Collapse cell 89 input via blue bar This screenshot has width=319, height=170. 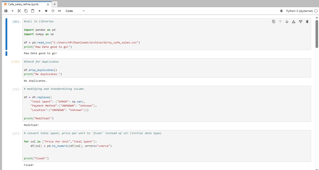(x=6, y=34)
